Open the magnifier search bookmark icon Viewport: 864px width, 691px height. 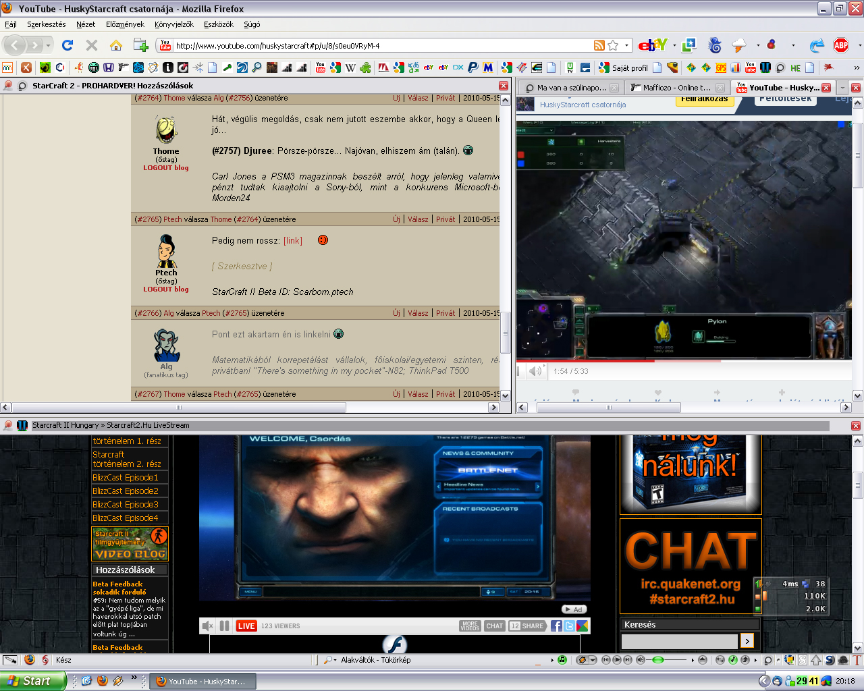256,67
